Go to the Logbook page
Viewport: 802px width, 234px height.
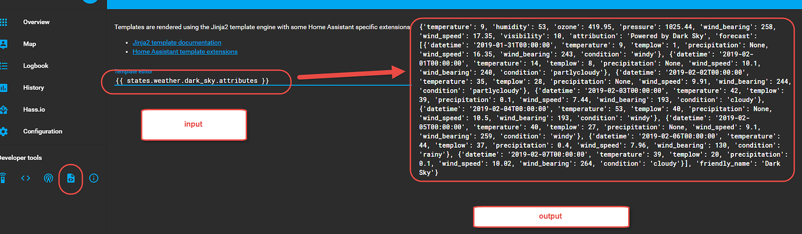(35, 66)
